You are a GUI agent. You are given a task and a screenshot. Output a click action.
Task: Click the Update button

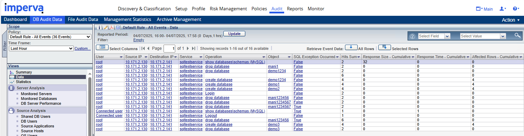pos(234,34)
